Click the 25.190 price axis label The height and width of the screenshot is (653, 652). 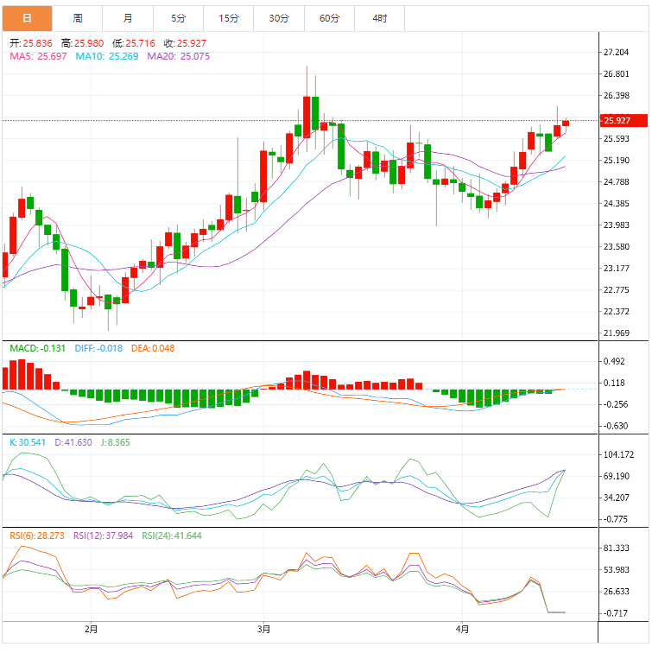(617, 161)
